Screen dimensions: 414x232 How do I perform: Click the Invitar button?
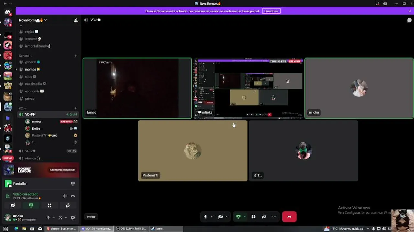(x=91, y=217)
